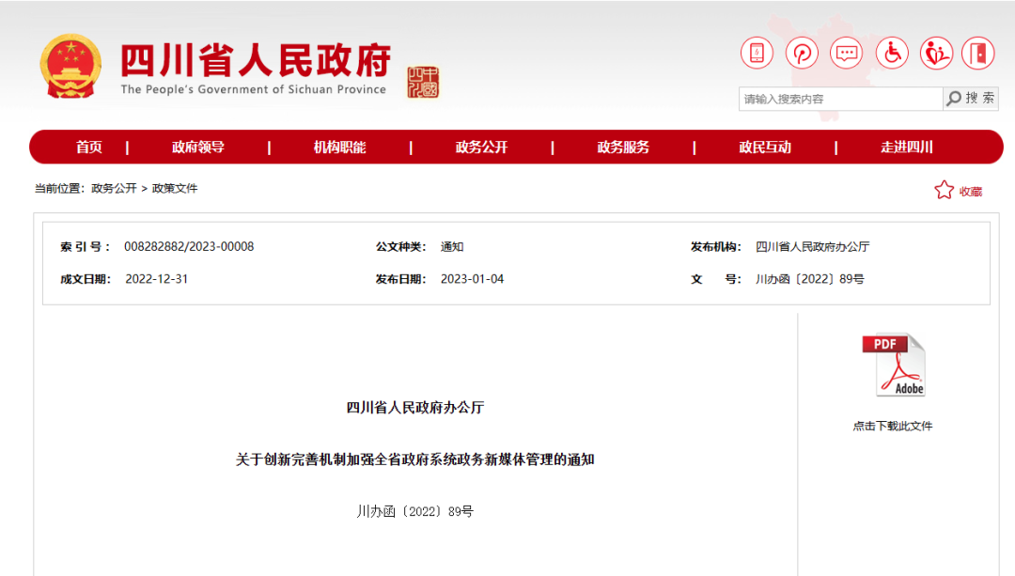Click the red door login icon

pos(979,53)
